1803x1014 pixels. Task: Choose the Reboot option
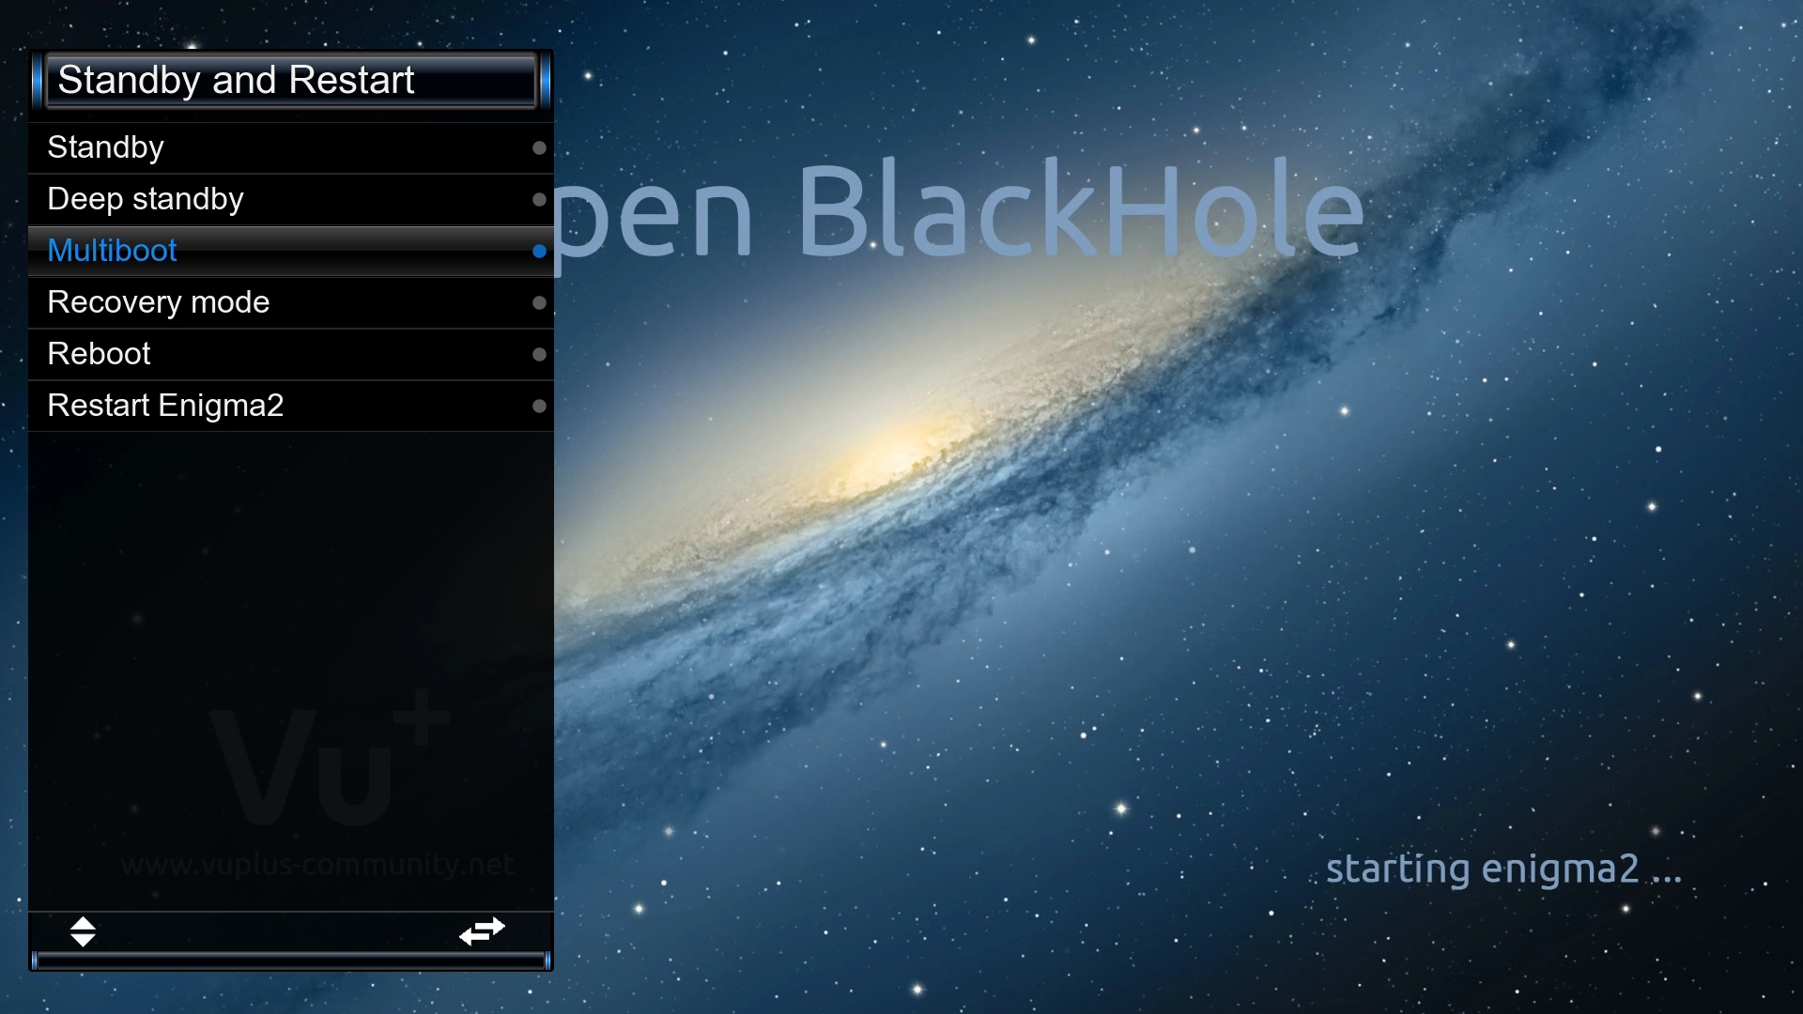(x=99, y=354)
